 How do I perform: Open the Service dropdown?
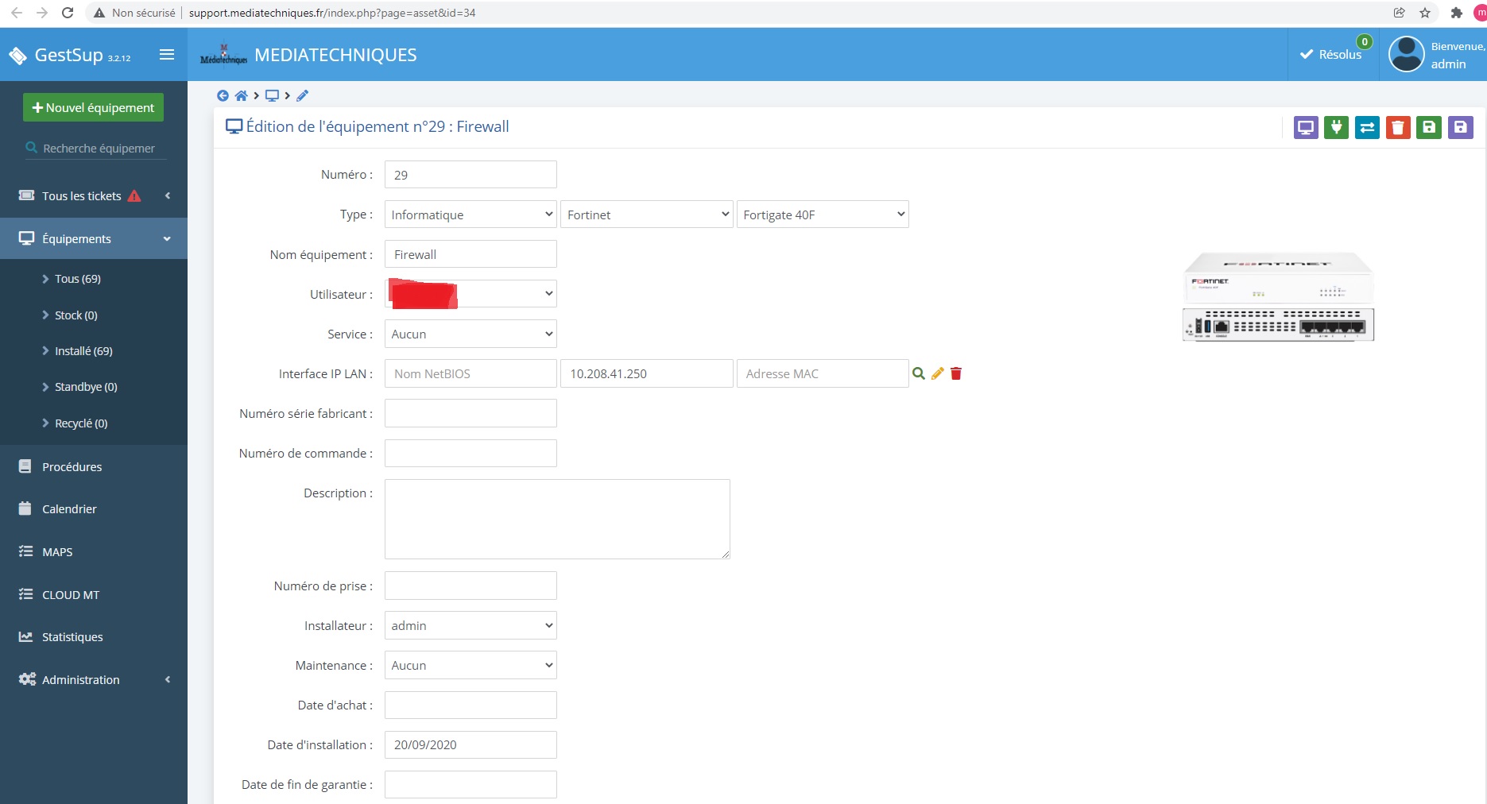[470, 334]
